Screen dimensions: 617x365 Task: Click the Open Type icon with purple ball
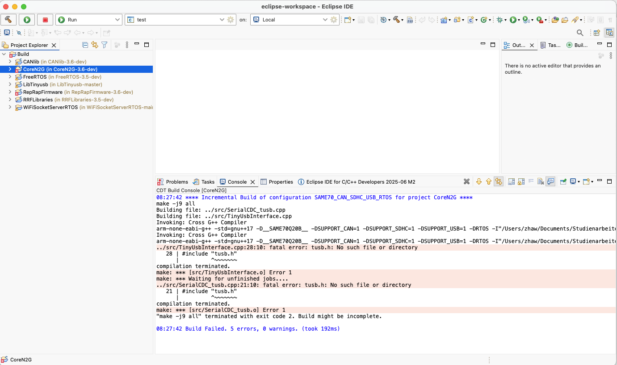point(555,20)
